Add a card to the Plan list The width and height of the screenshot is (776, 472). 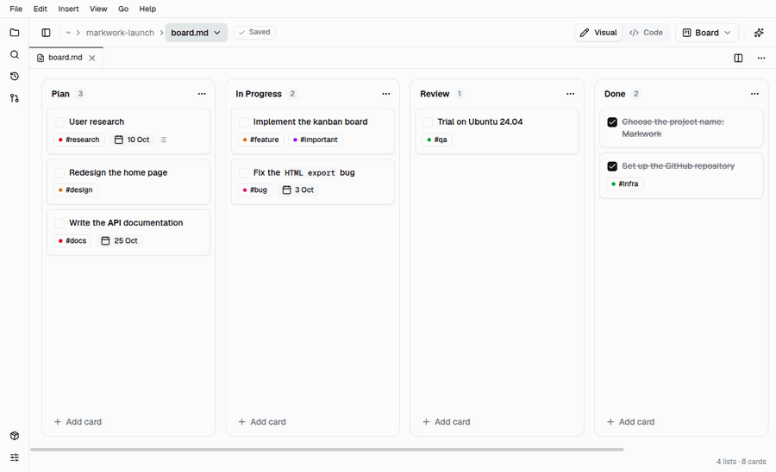click(x=78, y=421)
